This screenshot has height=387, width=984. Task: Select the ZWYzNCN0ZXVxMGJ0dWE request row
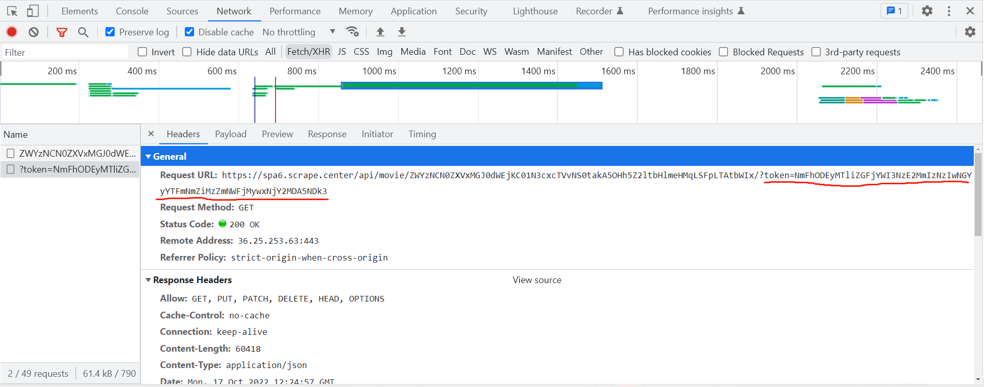pos(70,153)
